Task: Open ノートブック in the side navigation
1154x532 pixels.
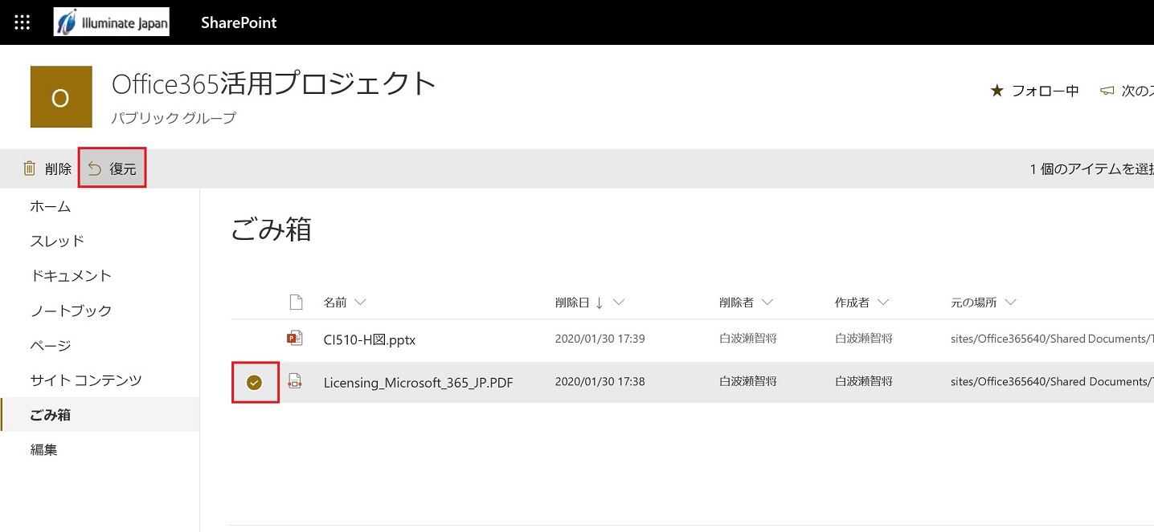Action: coord(71,311)
